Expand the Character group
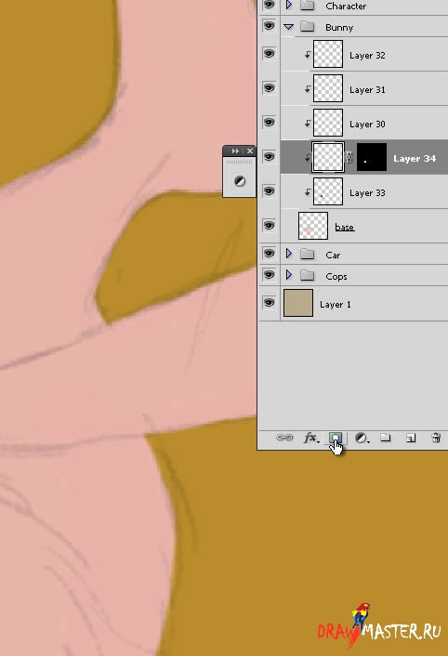 pyautogui.click(x=289, y=5)
